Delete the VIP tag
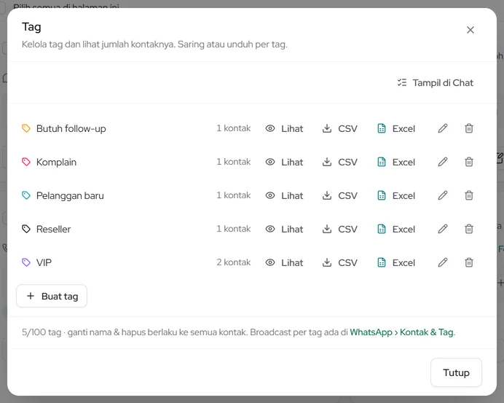Image resolution: width=504 pixels, height=403 pixels. click(469, 262)
